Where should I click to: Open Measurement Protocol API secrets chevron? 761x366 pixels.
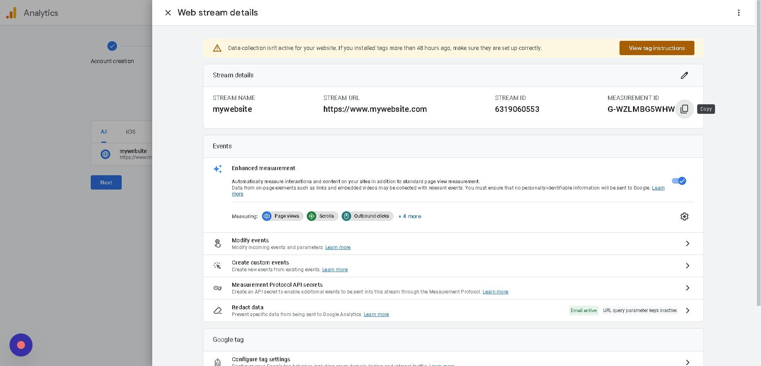click(x=687, y=288)
